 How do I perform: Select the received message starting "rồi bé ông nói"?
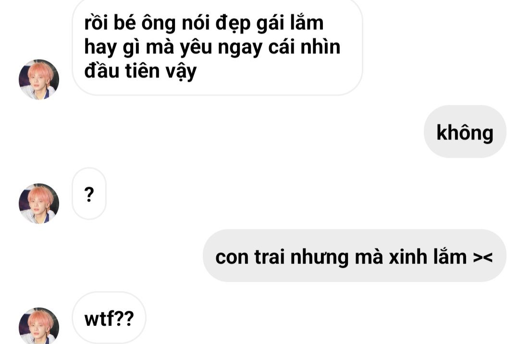click(218, 47)
